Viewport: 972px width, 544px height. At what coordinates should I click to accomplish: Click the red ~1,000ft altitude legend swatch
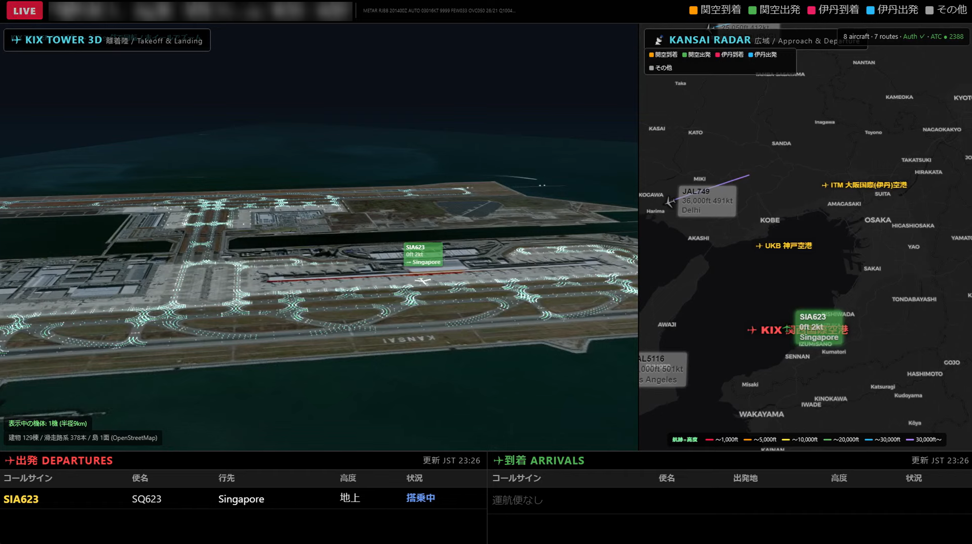tap(709, 440)
